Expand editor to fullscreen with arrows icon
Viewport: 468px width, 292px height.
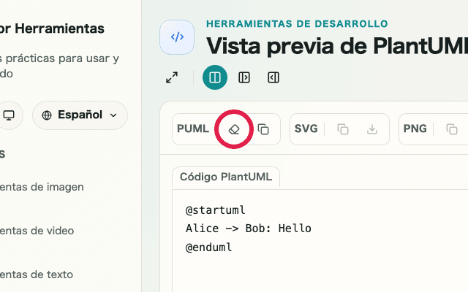172,77
